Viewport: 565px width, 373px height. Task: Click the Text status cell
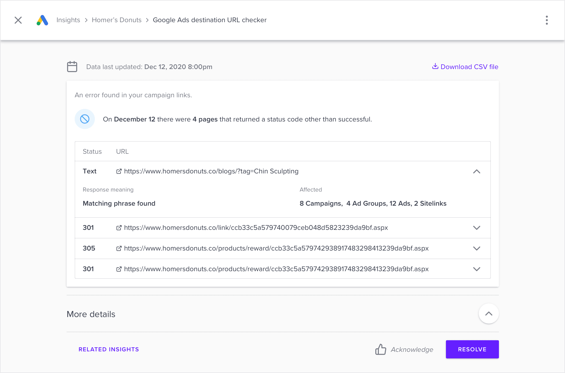click(90, 171)
